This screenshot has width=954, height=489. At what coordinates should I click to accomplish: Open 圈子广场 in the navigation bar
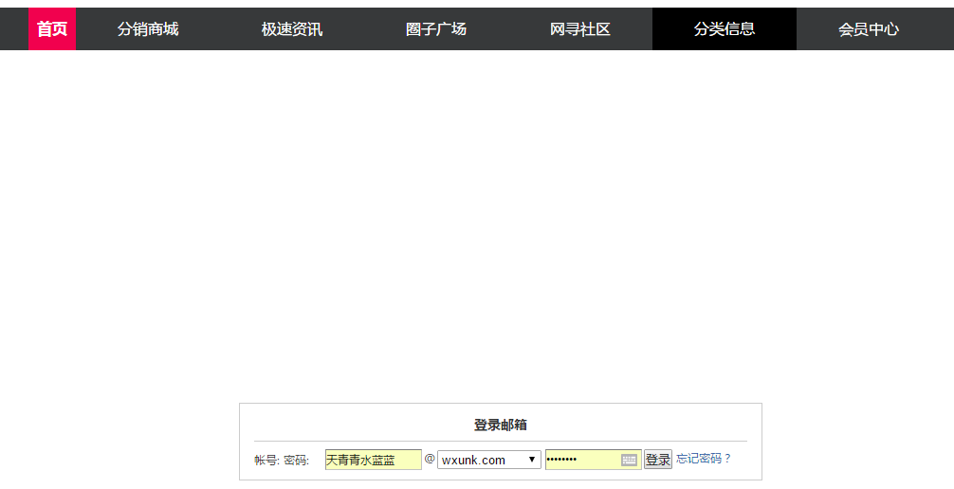436,29
